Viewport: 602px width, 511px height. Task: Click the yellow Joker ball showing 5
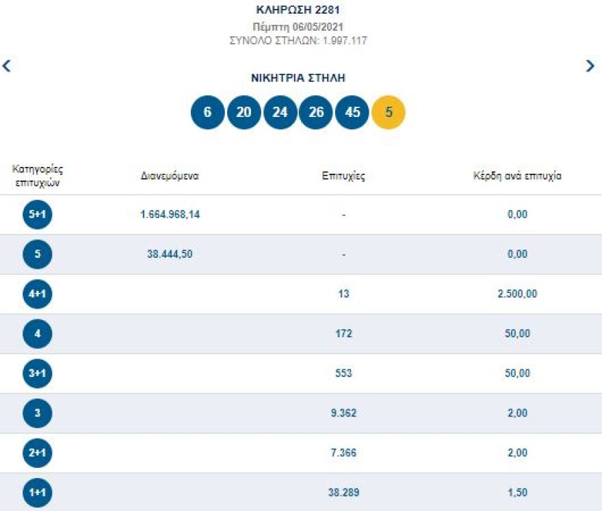pos(388,112)
